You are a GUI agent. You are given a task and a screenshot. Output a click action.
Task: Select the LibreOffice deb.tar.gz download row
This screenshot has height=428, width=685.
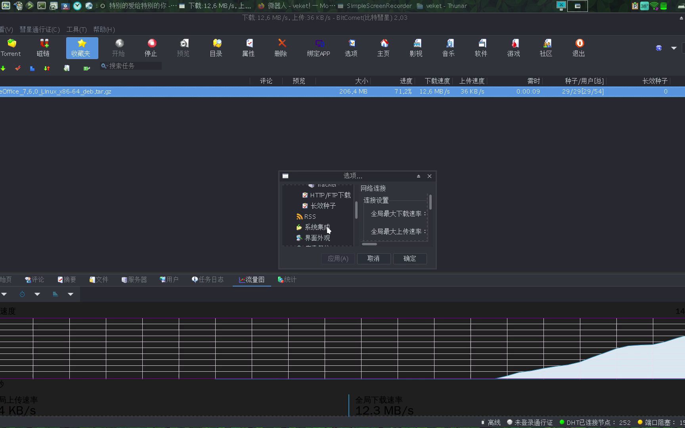pyautogui.click(x=342, y=92)
